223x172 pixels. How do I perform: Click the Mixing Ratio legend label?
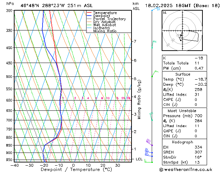[105, 31]
